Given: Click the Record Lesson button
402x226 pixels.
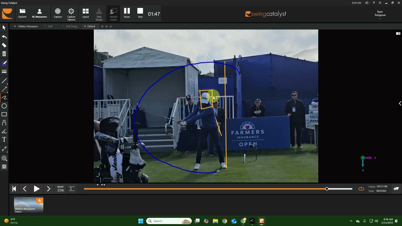Looking at the screenshot, I should [x=113, y=14].
